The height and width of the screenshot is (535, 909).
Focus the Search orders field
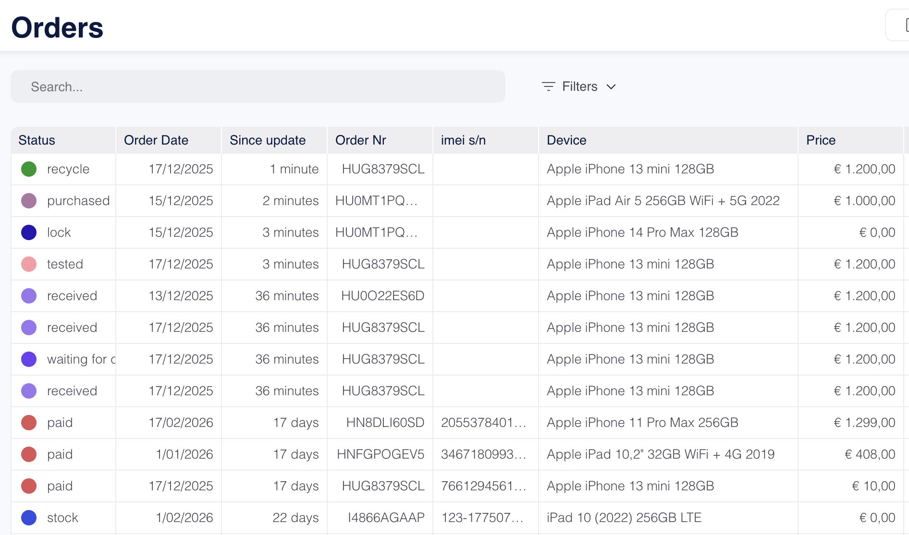point(258,86)
